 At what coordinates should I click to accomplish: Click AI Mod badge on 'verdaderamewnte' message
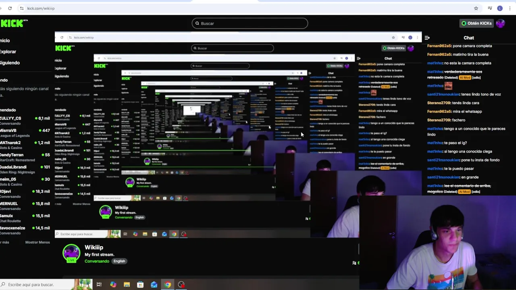point(465,77)
